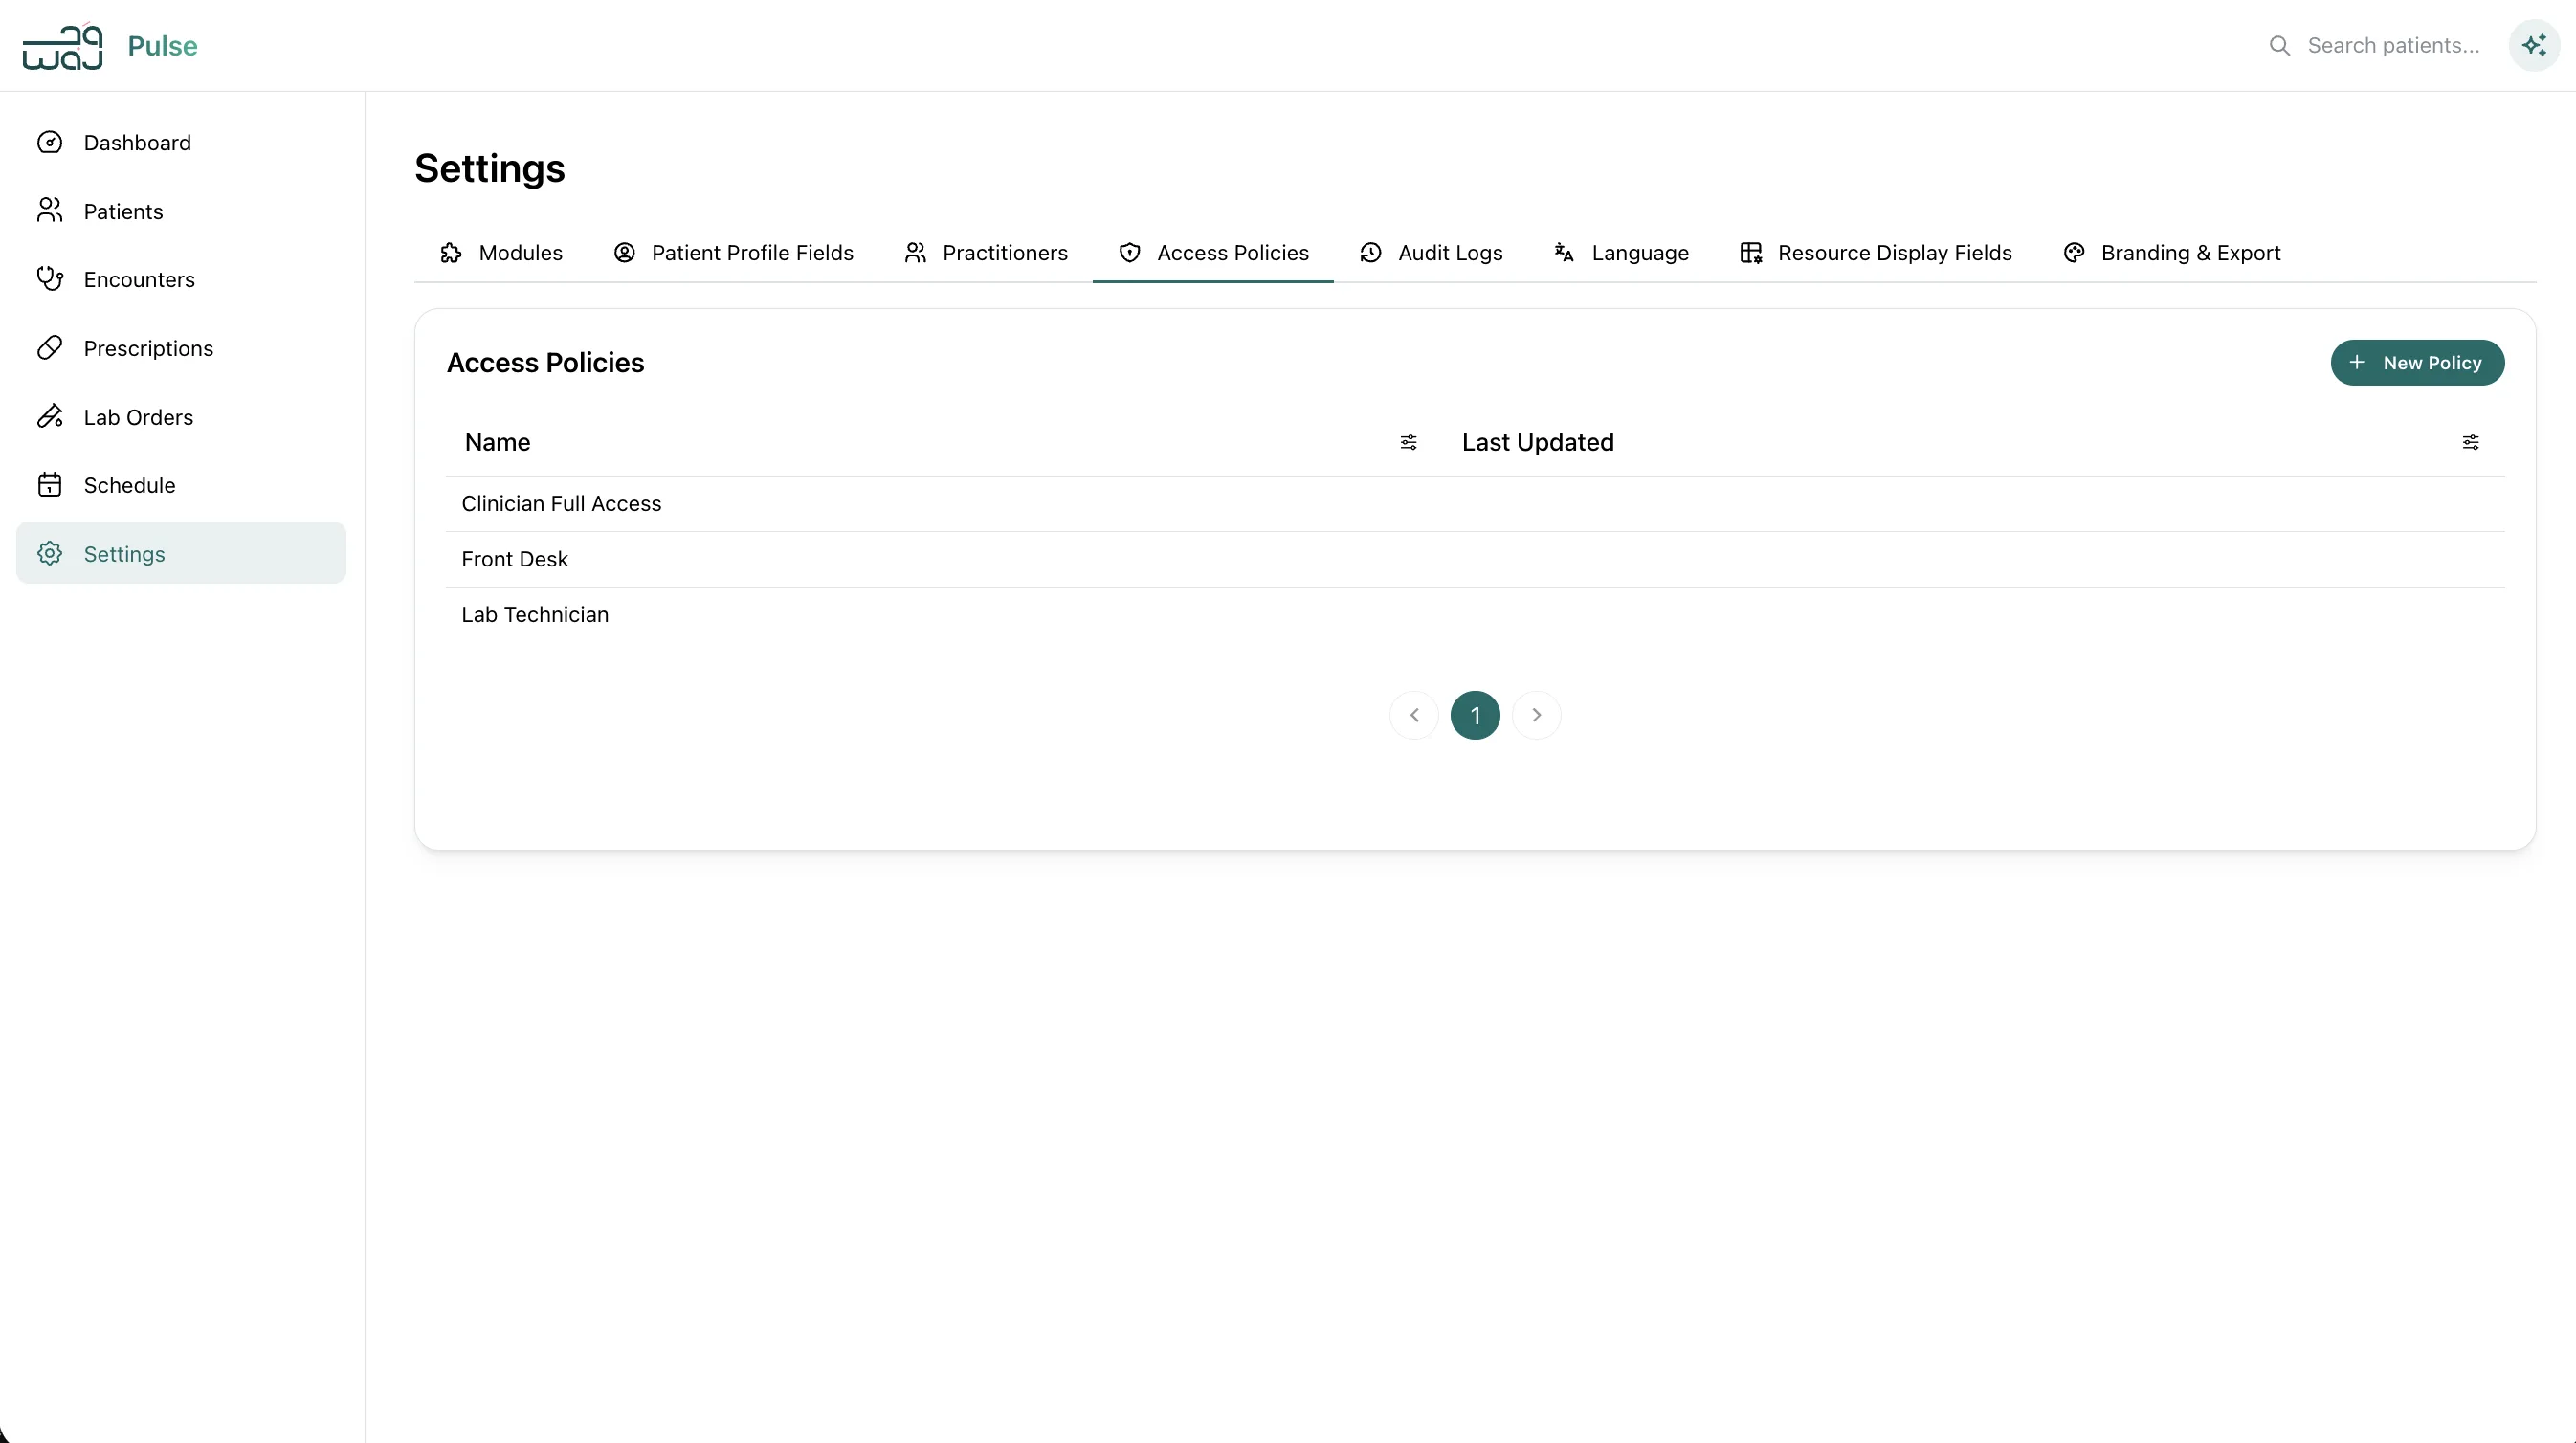
Task: Click the Search patients input field
Action: coord(2392,46)
